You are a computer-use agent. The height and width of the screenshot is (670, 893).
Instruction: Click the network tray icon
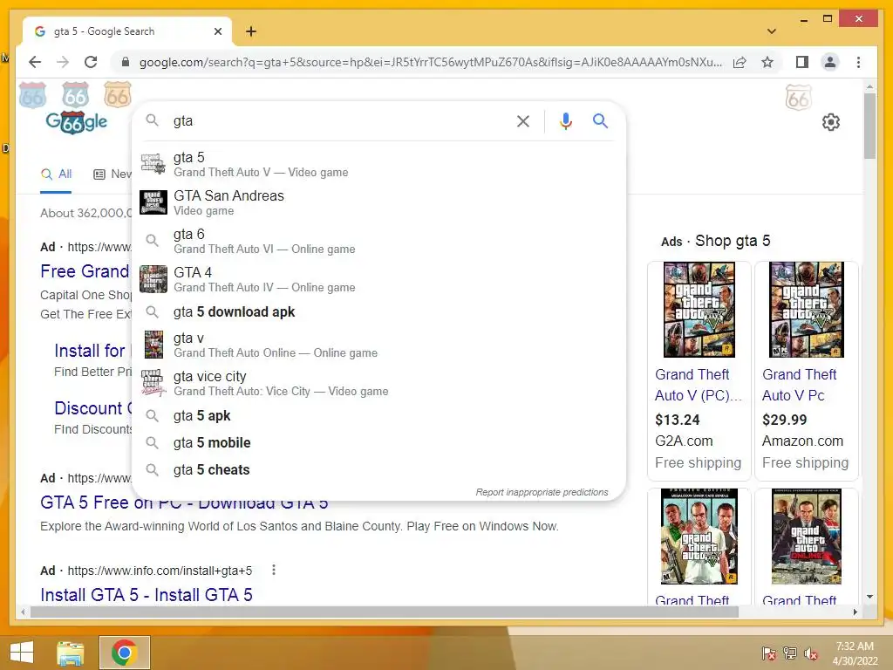point(790,653)
